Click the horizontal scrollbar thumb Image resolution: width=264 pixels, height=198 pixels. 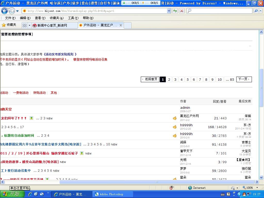[x=157, y=182]
